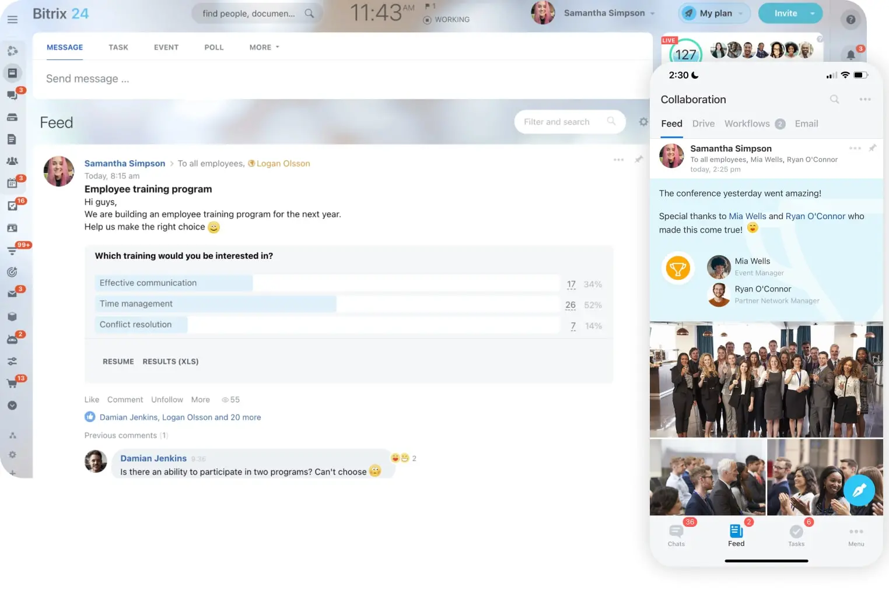Open Feed icon in left sidebar
Screen dimensions: 889x591
[12, 73]
